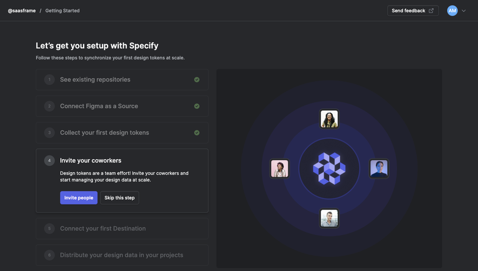Click step number 6 circle
Image resolution: width=478 pixels, height=271 pixels.
tap(49, 255)
